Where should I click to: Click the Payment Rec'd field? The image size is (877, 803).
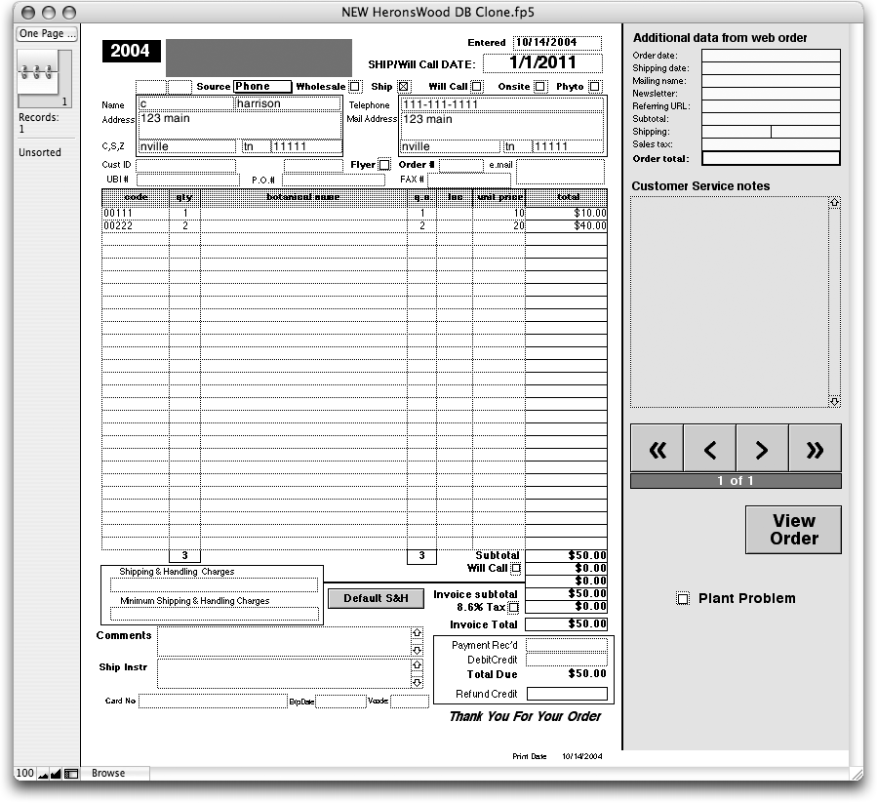(567, 646)
